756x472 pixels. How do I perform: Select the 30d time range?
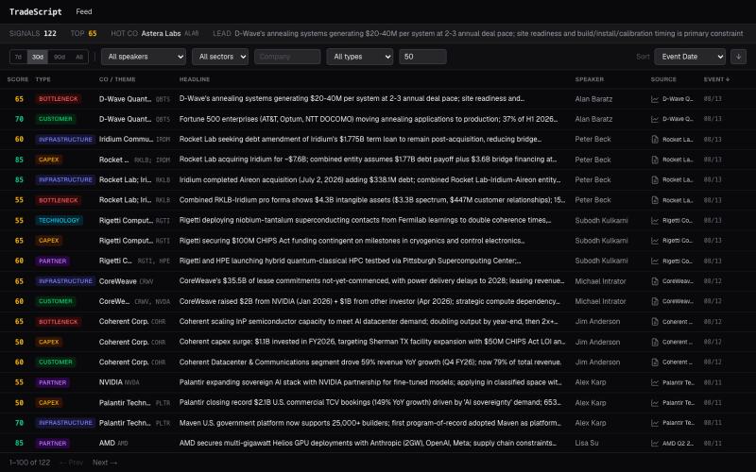click(38, 57)
